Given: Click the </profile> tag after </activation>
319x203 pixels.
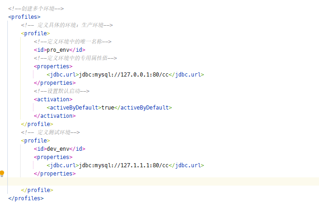Looking at the screenshot, I should (x=37, y=124).
